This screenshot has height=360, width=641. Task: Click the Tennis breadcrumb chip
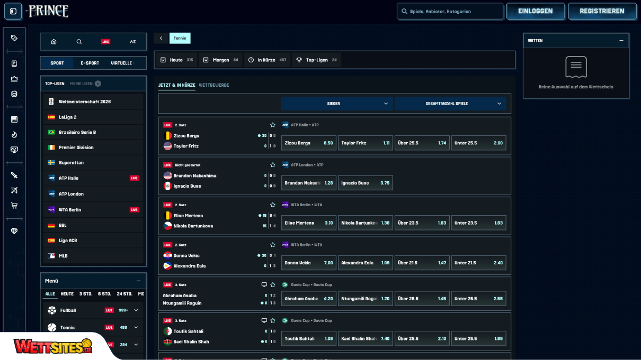[x=180, y=38]
